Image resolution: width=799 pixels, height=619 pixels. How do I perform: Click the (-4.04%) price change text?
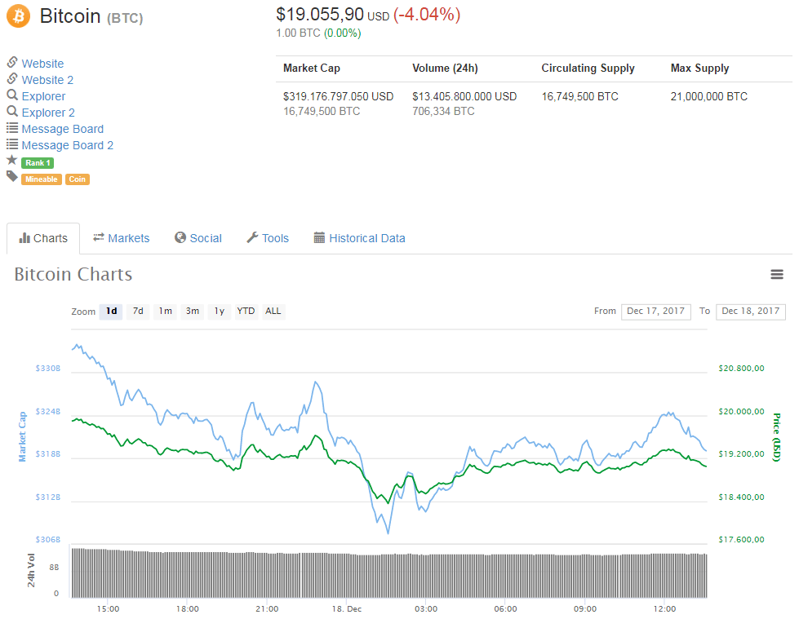[427, 15]
